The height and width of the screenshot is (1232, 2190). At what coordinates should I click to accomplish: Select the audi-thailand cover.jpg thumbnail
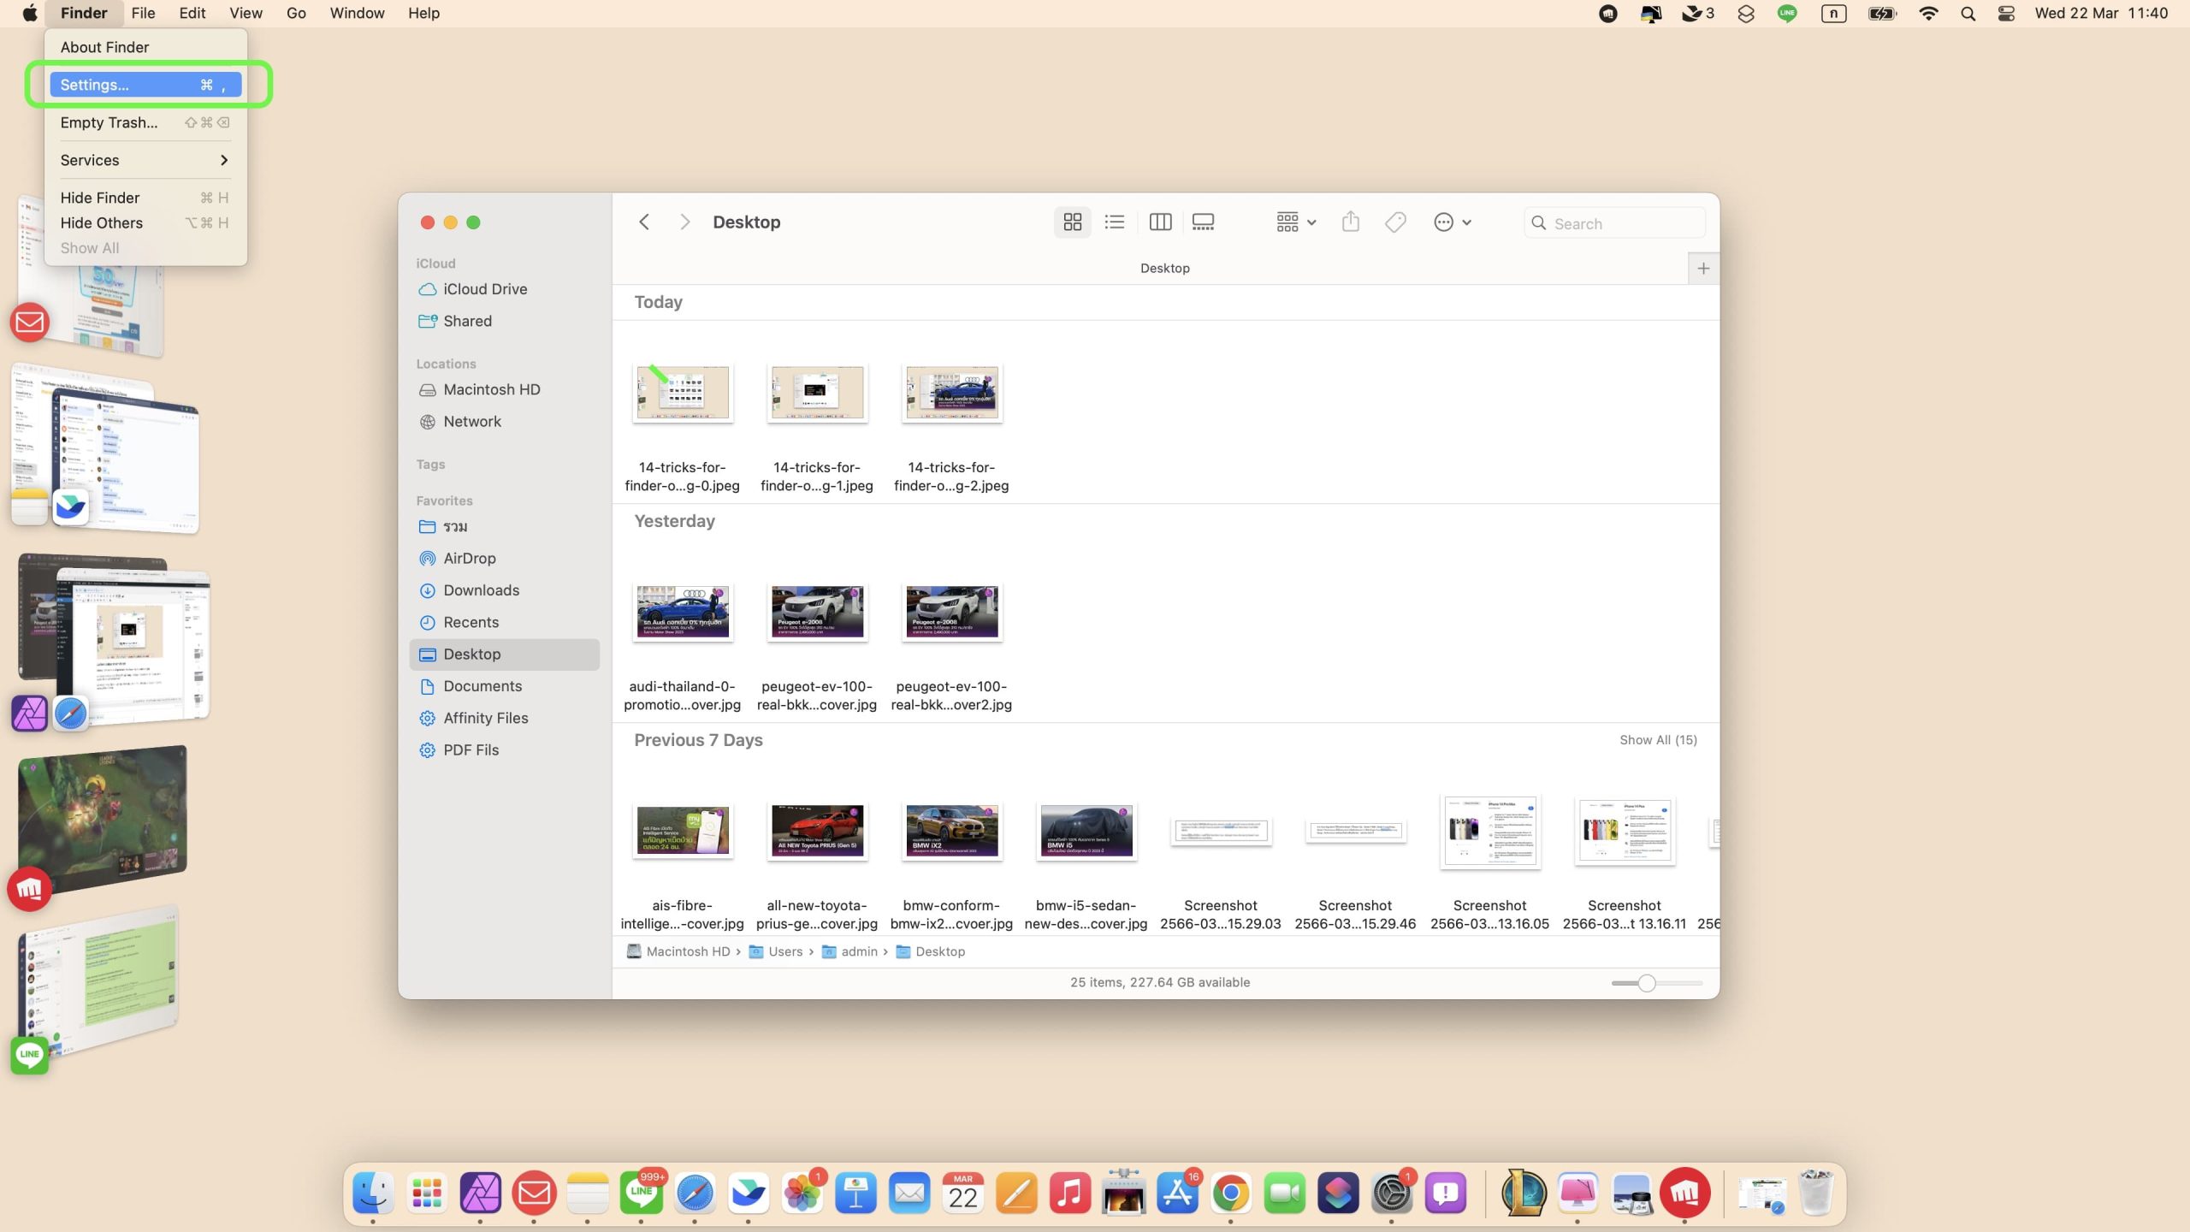click(x=682, y=612)
